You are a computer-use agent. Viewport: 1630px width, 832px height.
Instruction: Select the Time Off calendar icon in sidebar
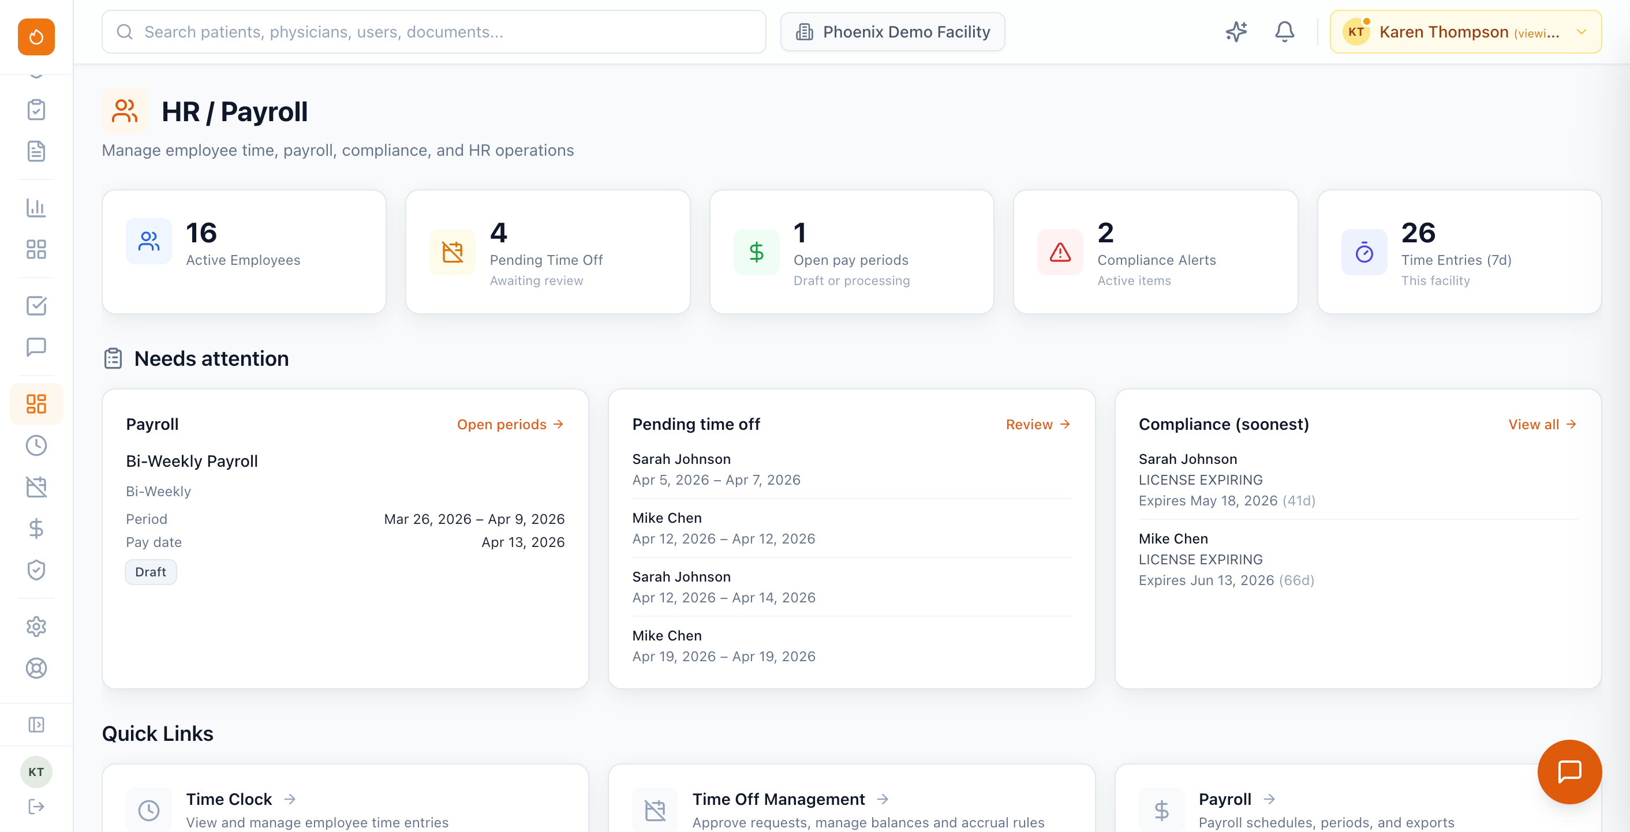[36, 486]
